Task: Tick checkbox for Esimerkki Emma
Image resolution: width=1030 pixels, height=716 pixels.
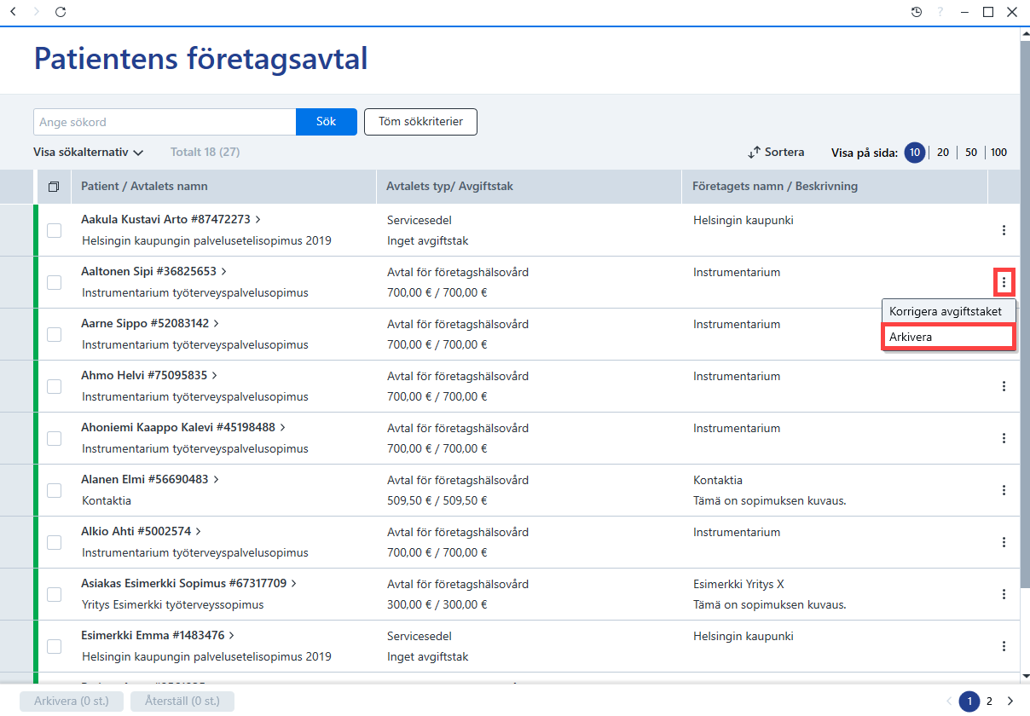Action: [54, 646]
